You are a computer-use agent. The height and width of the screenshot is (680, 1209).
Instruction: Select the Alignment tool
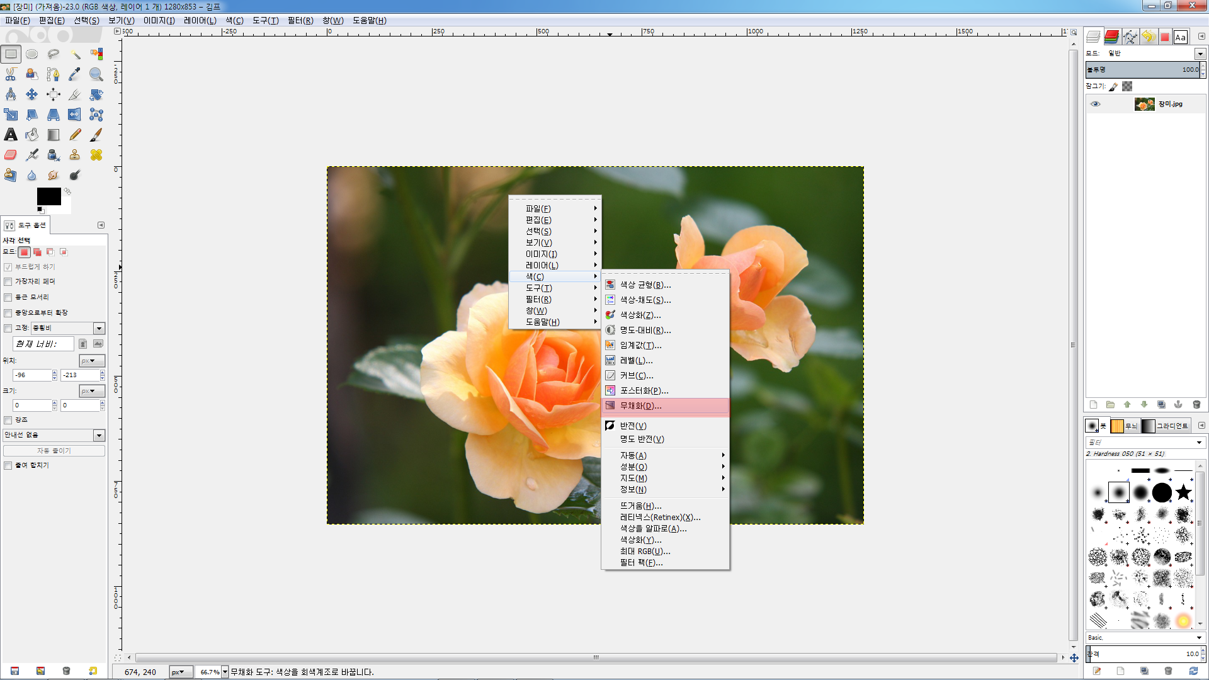(54, 94)
